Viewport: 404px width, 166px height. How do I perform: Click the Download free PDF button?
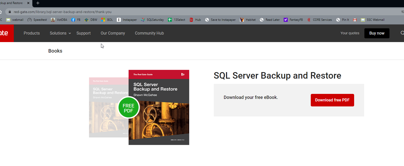pos(332,100)
